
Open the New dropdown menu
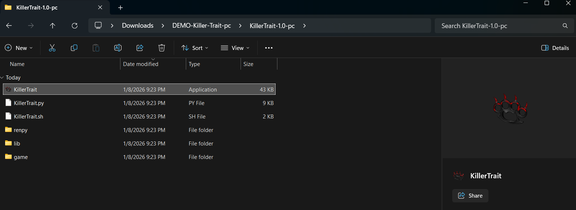[x=19, y=48]
